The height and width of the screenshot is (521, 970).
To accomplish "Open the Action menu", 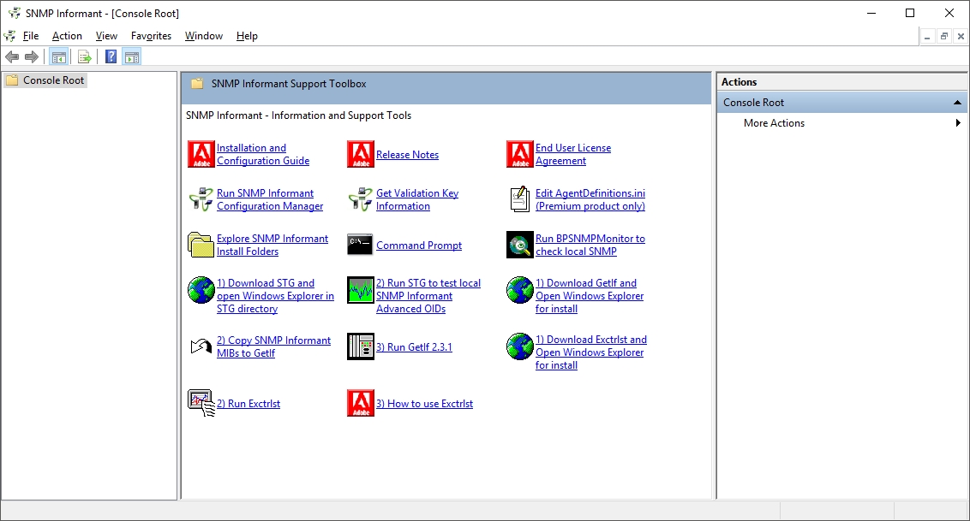I will tap(67, 36).
